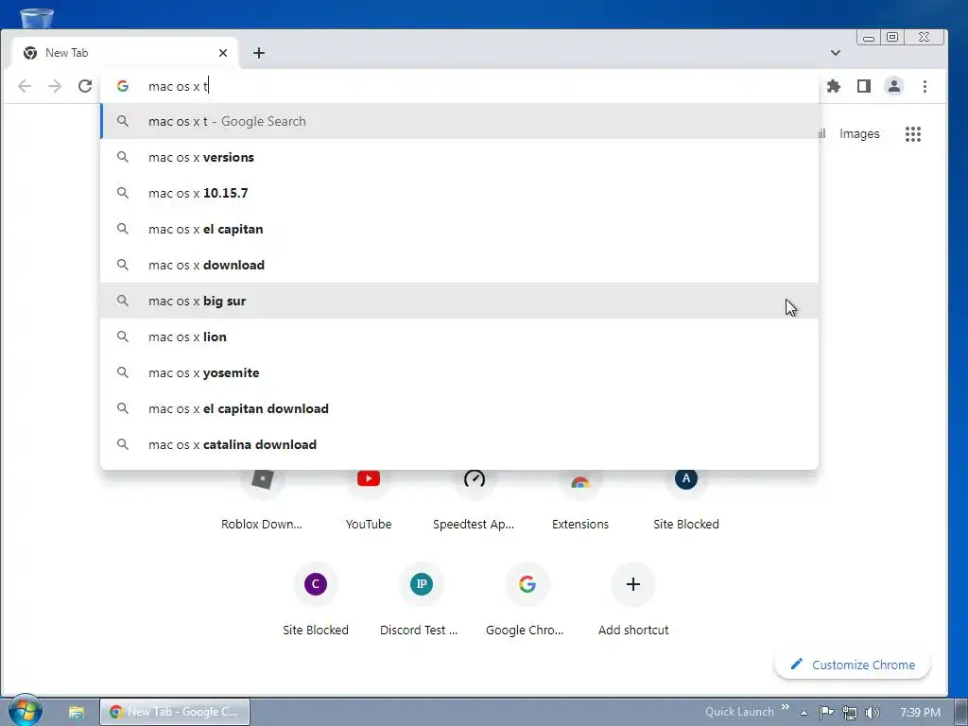Expand the Quick Launch toolbar chevron

tap(786, 707)
